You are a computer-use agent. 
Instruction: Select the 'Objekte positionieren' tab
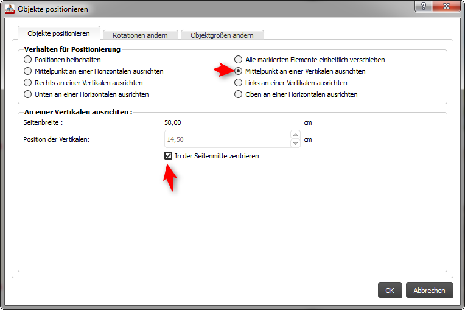coord(58,33)
